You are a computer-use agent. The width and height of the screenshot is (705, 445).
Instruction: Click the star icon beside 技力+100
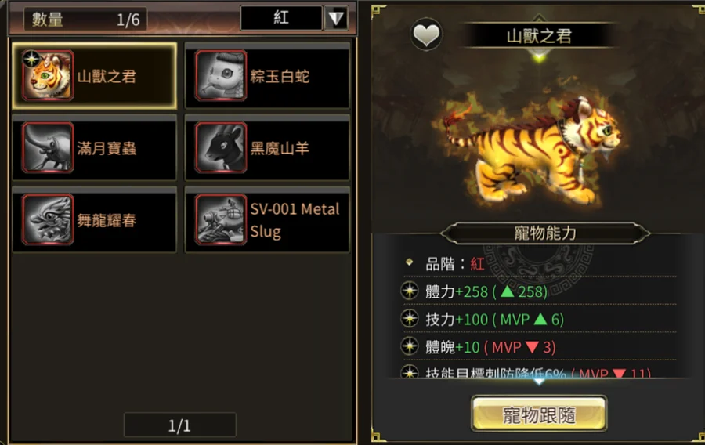coord(410,319)
